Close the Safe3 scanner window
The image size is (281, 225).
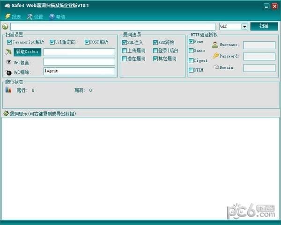click(x=274, y=7)
